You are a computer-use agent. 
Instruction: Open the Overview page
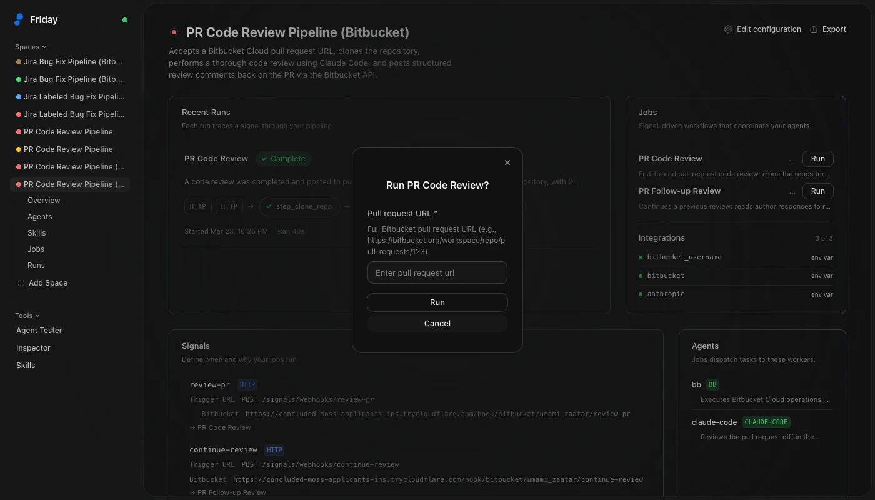44,201
